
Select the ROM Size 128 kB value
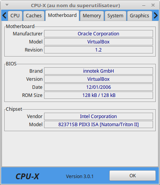[x=99, y=95]
